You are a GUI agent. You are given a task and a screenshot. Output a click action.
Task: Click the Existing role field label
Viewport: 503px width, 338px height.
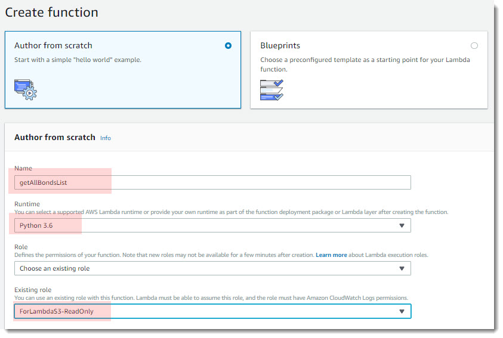click(x=32, y=290)
